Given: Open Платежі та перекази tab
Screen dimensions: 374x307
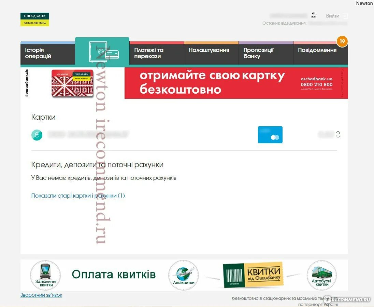Looking at the screenshot, I should 157,53.
